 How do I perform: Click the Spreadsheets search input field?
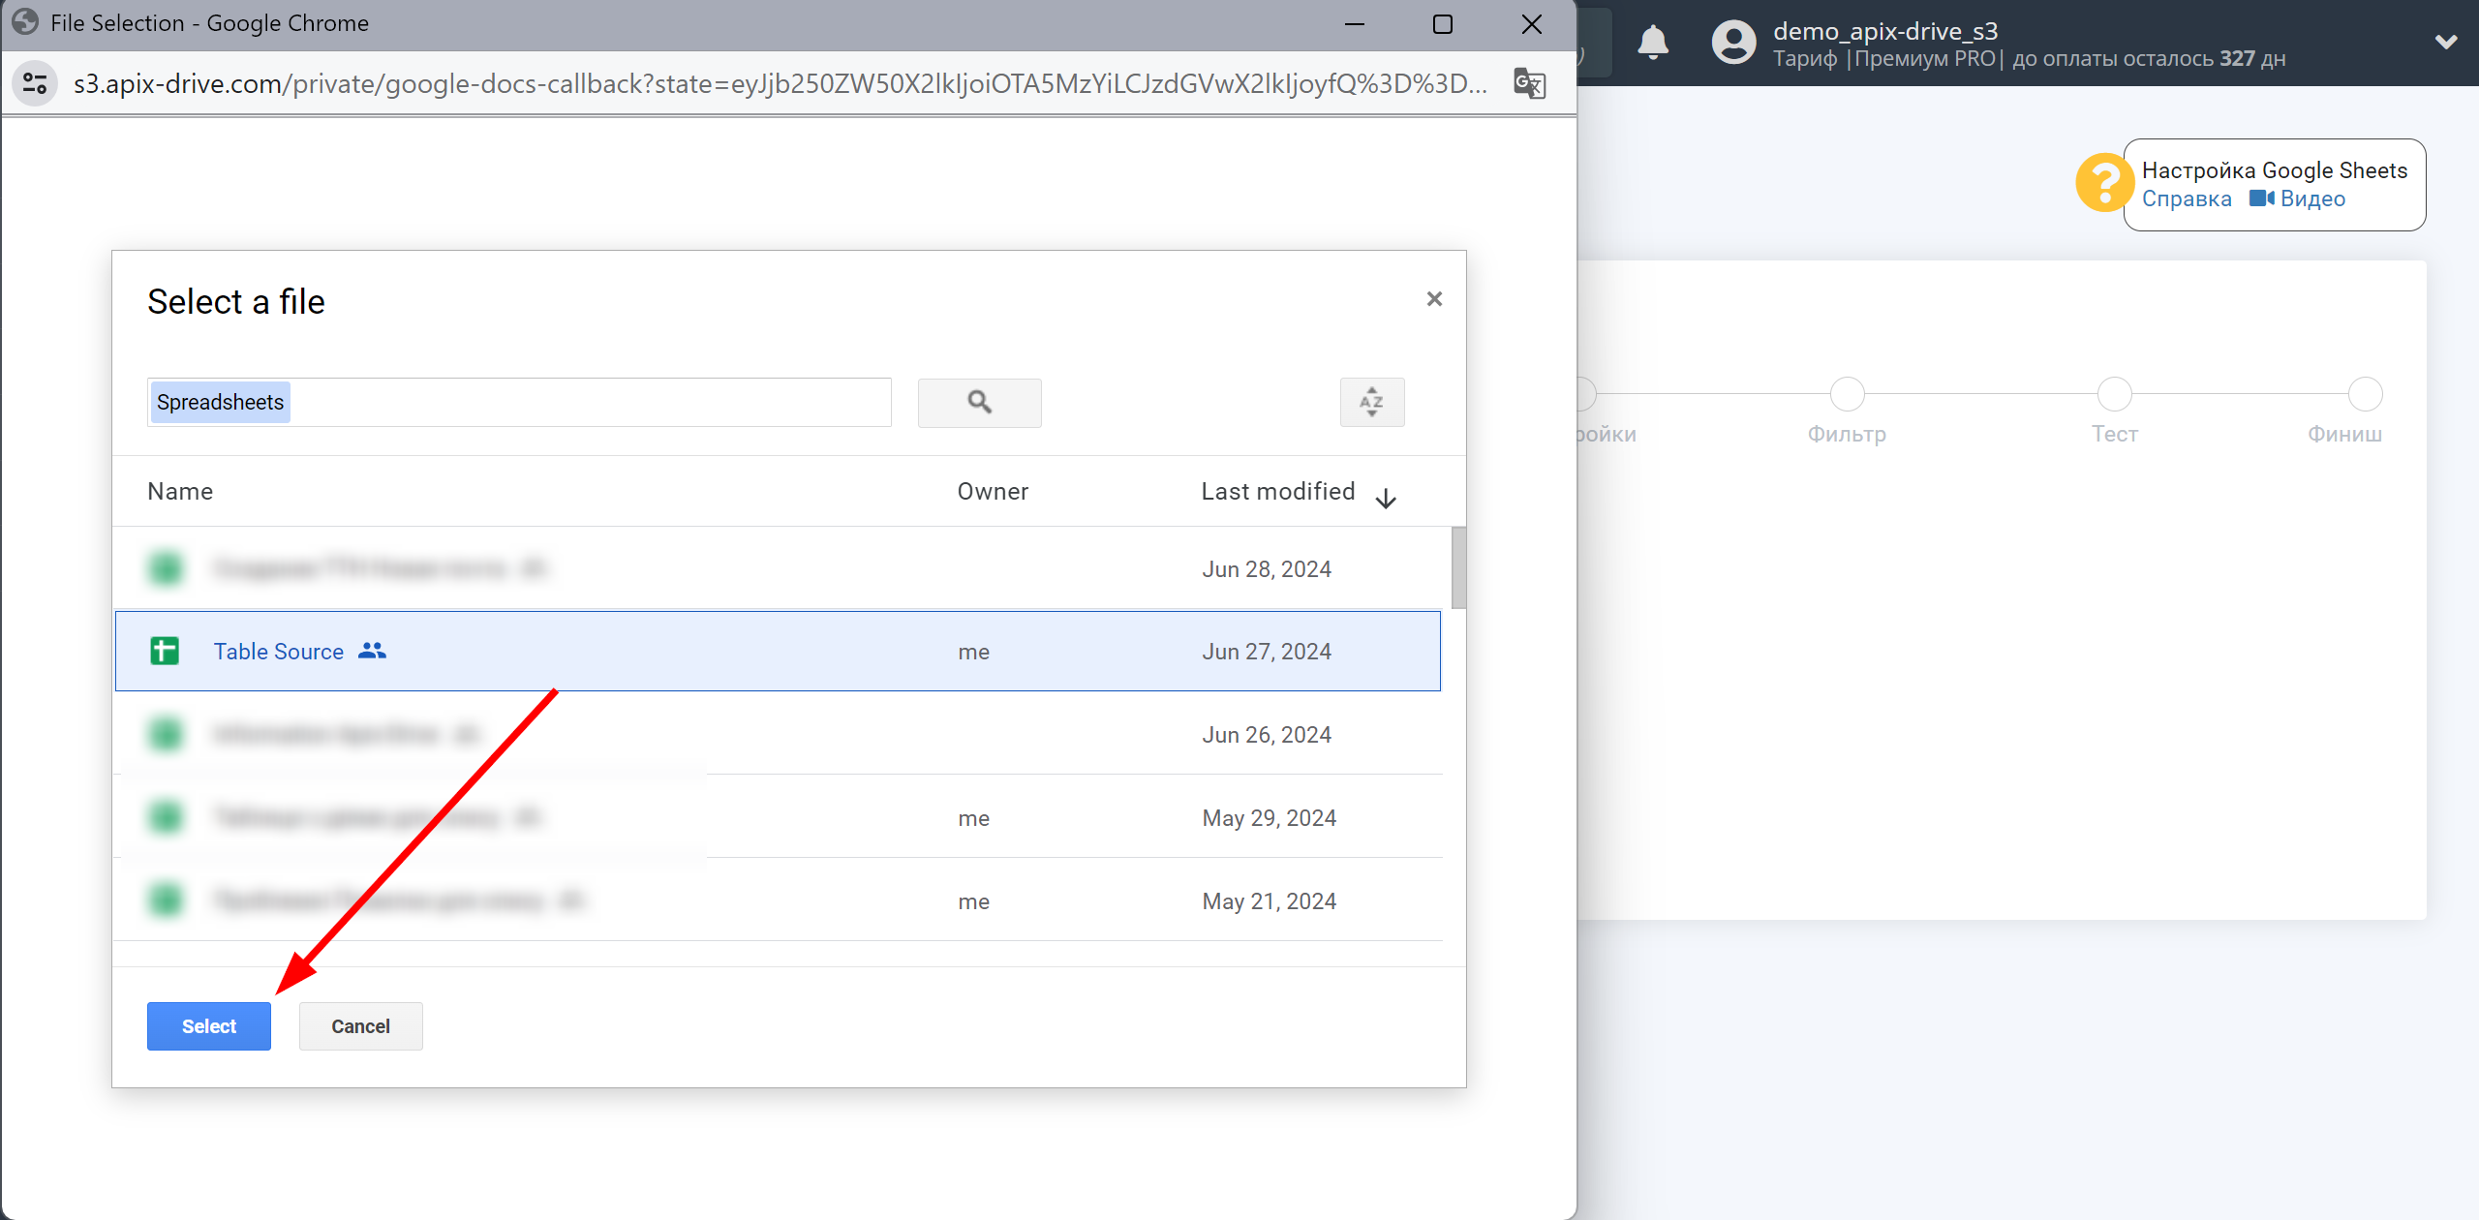[x=519, y=402]
